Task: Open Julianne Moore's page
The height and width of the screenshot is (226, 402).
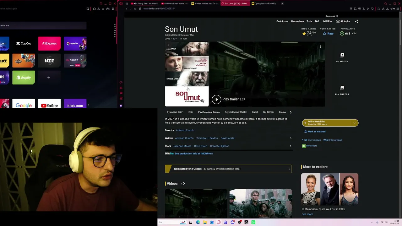Action: coord(182,146)
